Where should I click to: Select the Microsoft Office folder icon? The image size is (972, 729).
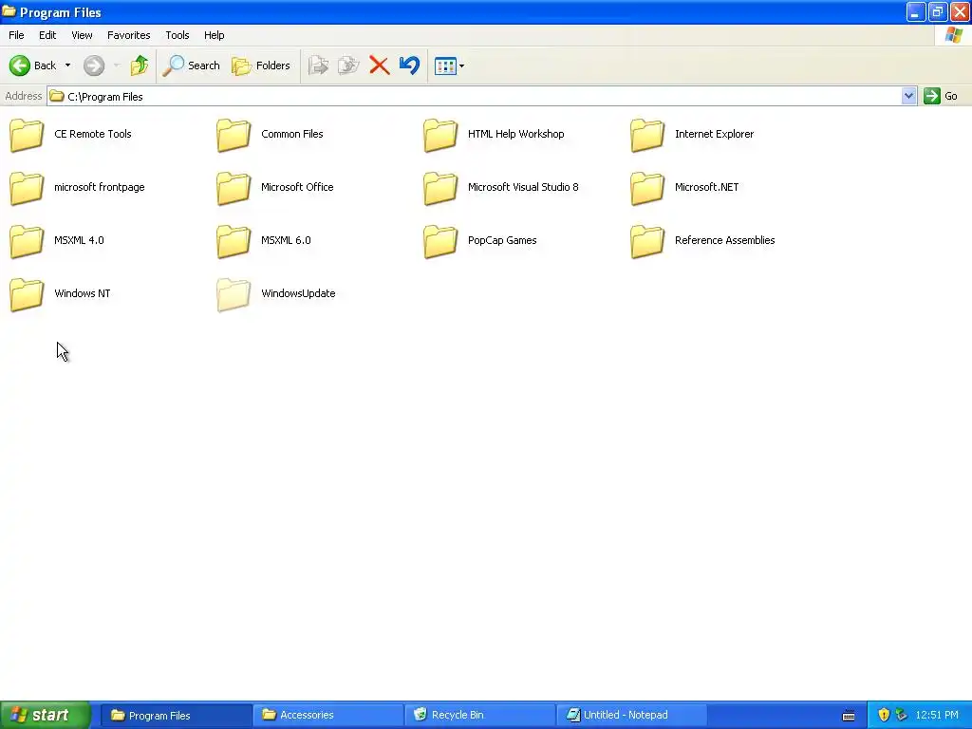(234, 188)
